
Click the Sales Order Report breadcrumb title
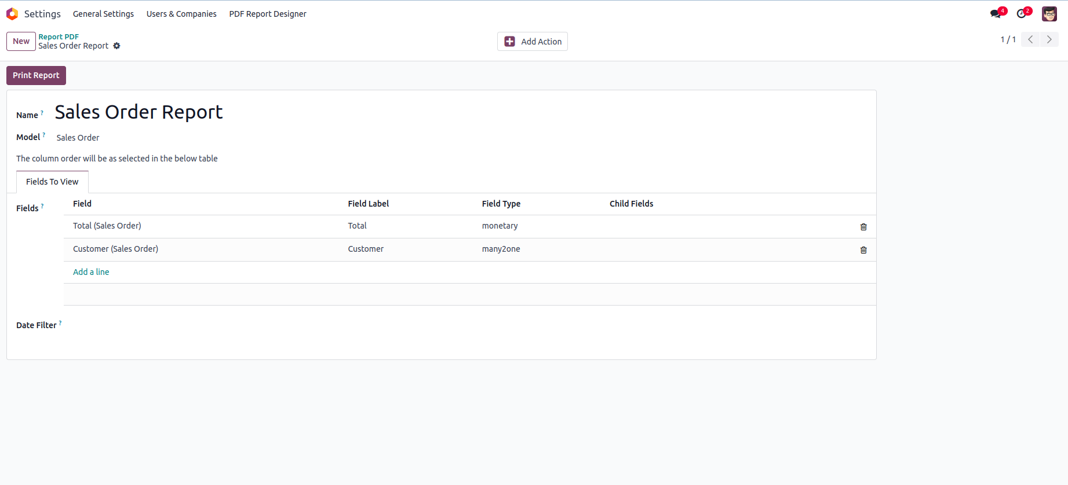click(x=74, y=46)
